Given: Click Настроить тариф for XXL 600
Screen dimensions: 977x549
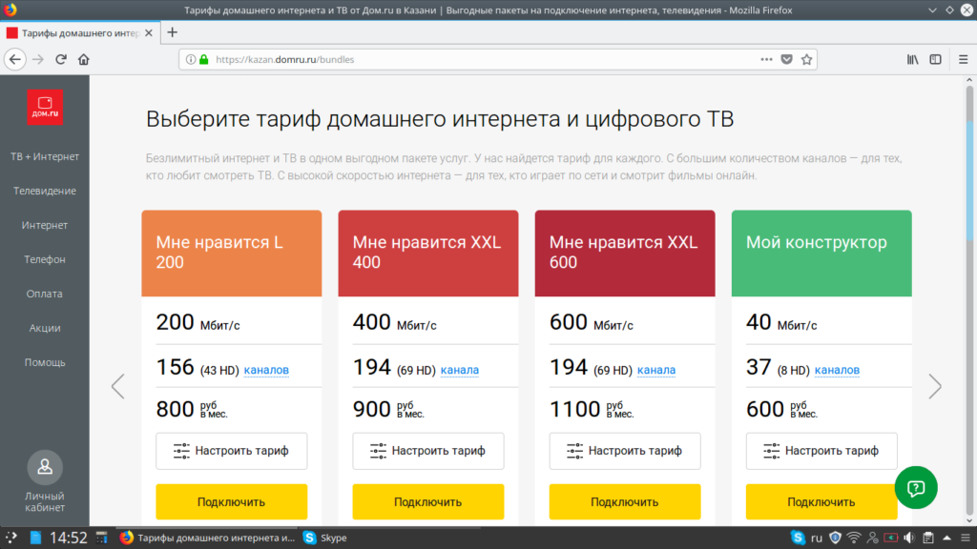Looking at the screenshot, I should tap(625, 451).
